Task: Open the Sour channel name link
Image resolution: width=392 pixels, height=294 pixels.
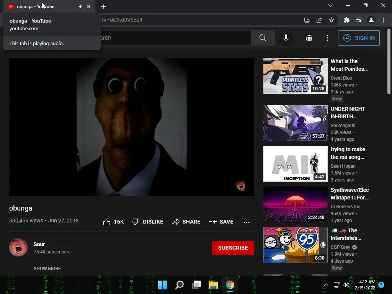Action: coord(39,244)
